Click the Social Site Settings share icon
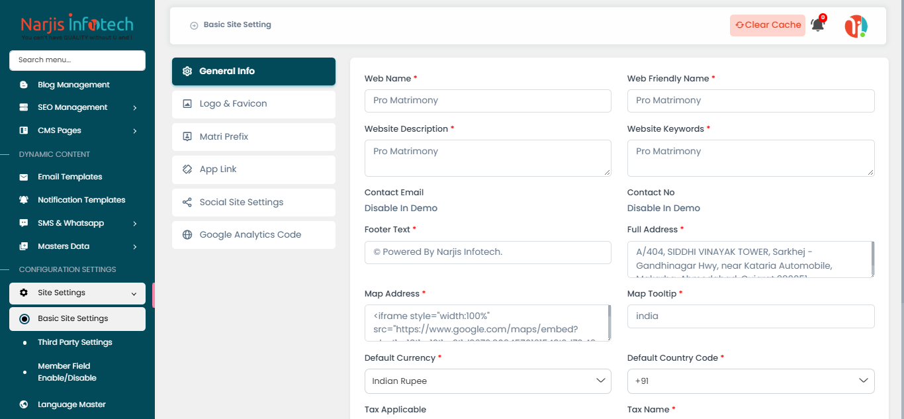The image size is (904, 419). pos(187,202)
